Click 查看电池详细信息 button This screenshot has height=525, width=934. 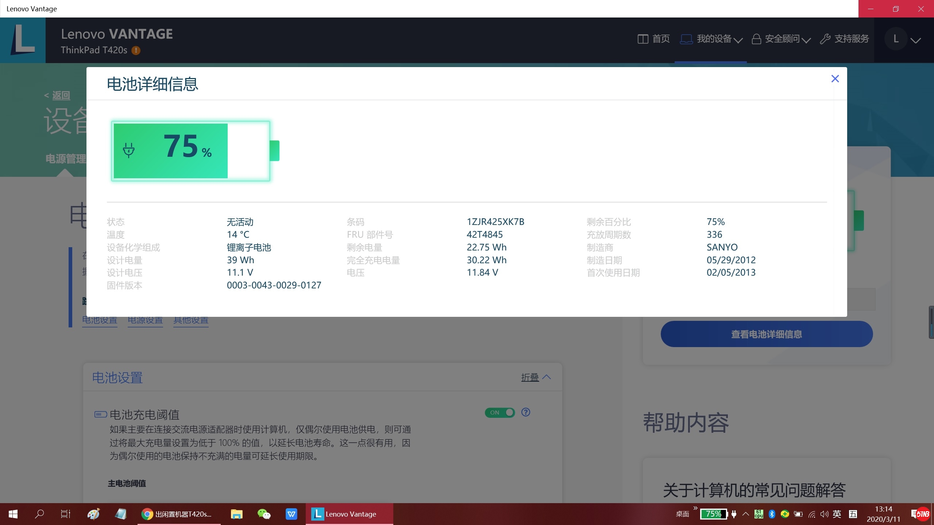click(x=766, y=334)
